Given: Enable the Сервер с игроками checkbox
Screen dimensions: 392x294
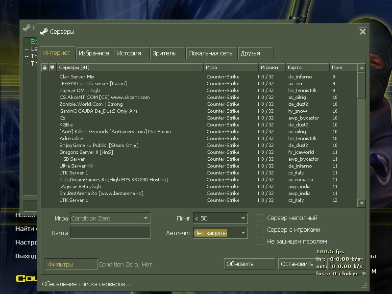Looking at the screenshot, I should tap(259, 229).
